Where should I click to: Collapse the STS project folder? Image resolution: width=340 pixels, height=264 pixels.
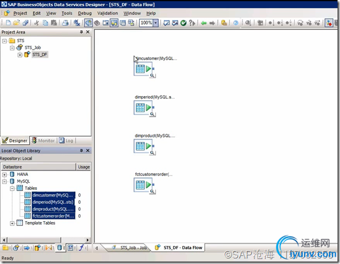click(x=4, y=41)
